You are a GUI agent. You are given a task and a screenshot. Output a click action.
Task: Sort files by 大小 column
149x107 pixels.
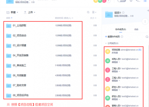pos(93,18)
